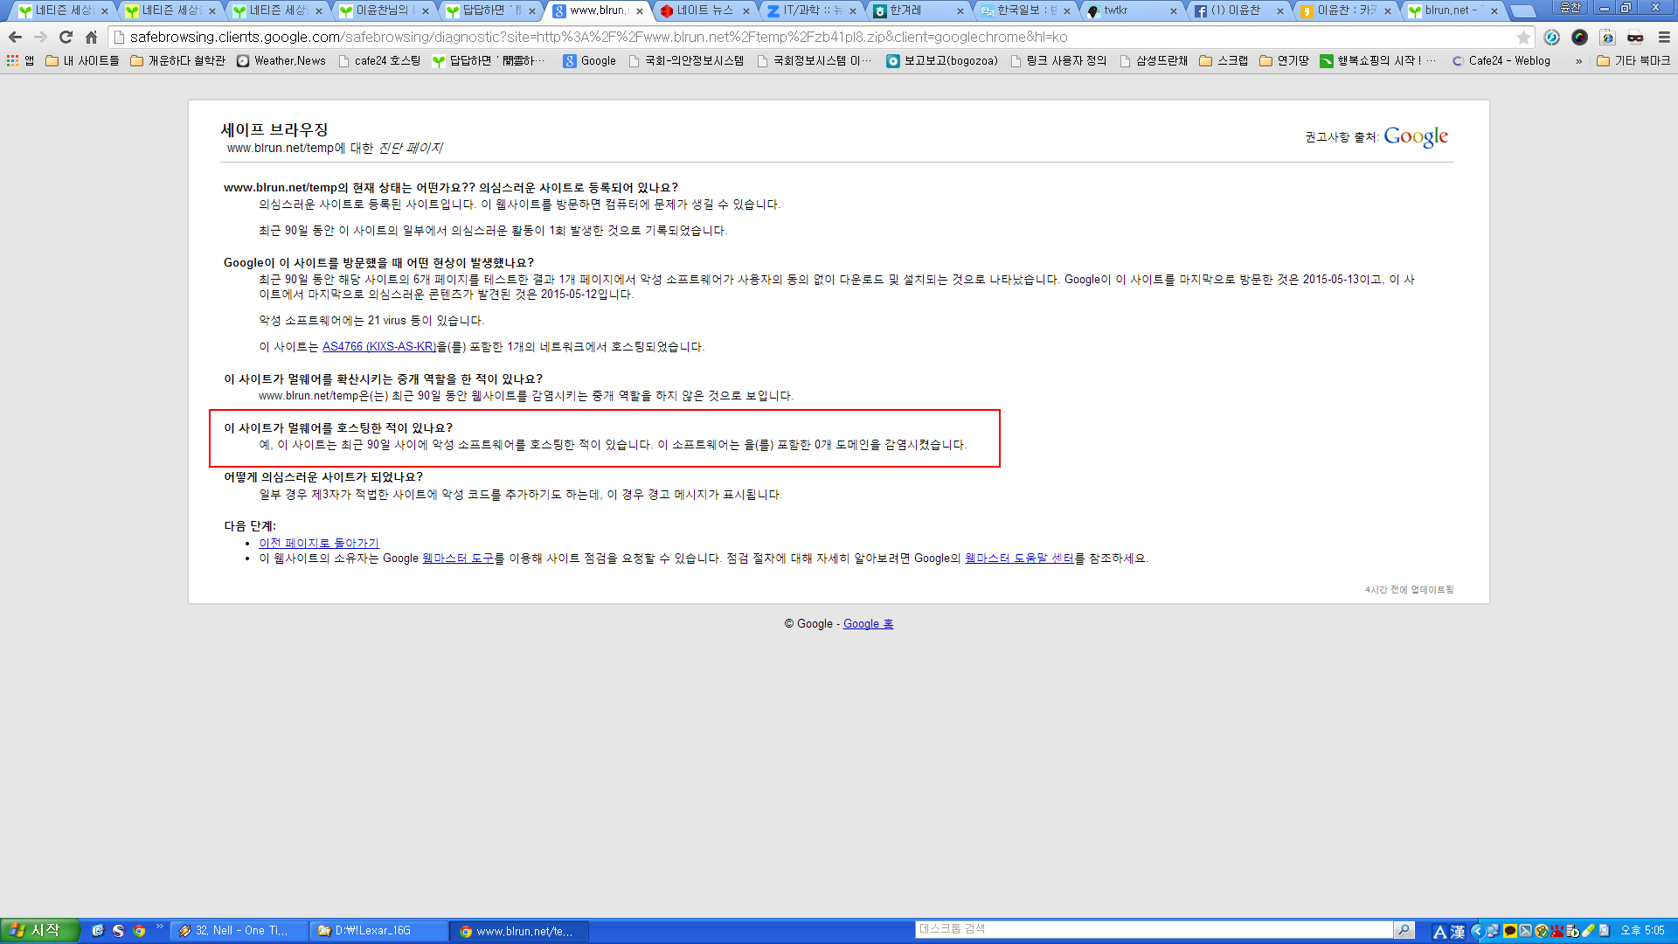Screen dimensions: 1678x944
Task: Switch to the 한국일보 tab
Action: point(1027,10)
